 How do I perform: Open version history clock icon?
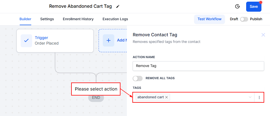237,6
